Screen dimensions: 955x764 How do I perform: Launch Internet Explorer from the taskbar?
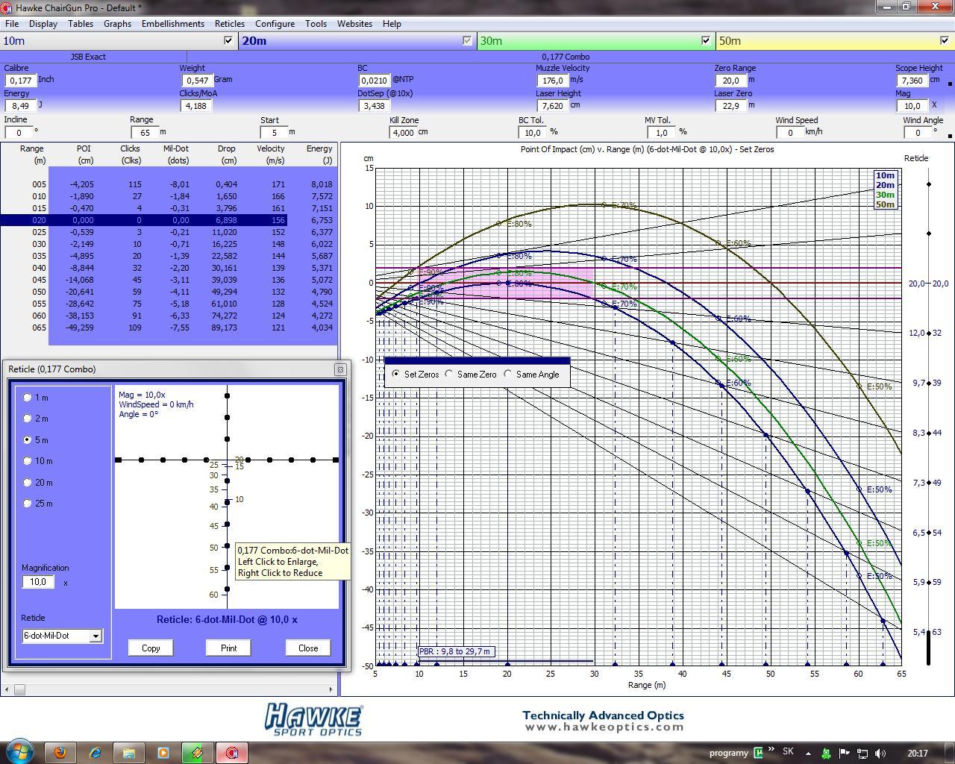(x=95, y=753)
